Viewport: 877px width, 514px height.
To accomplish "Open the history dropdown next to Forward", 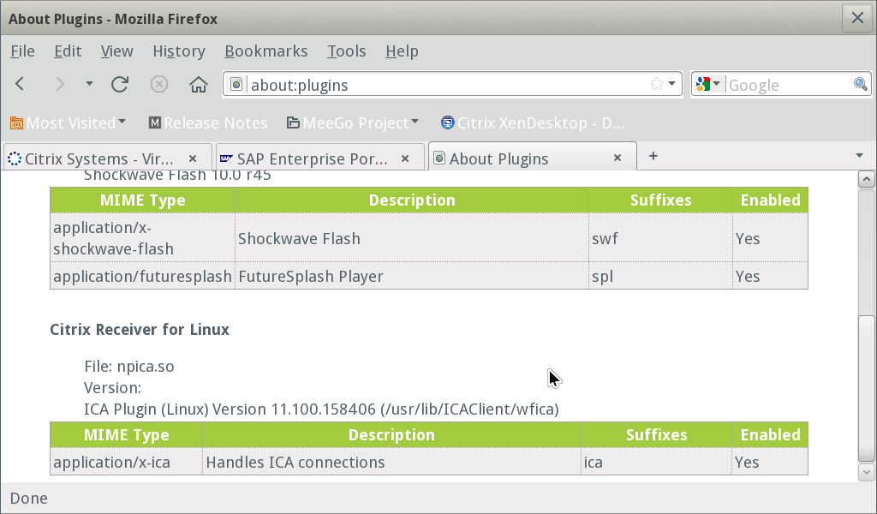I will pos(89,84).
